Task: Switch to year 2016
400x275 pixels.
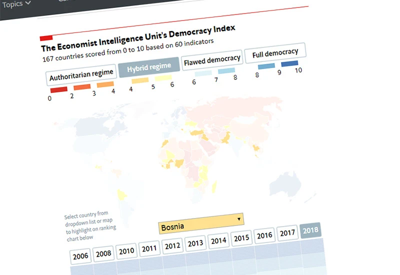Action: click(x=264, y=235)
